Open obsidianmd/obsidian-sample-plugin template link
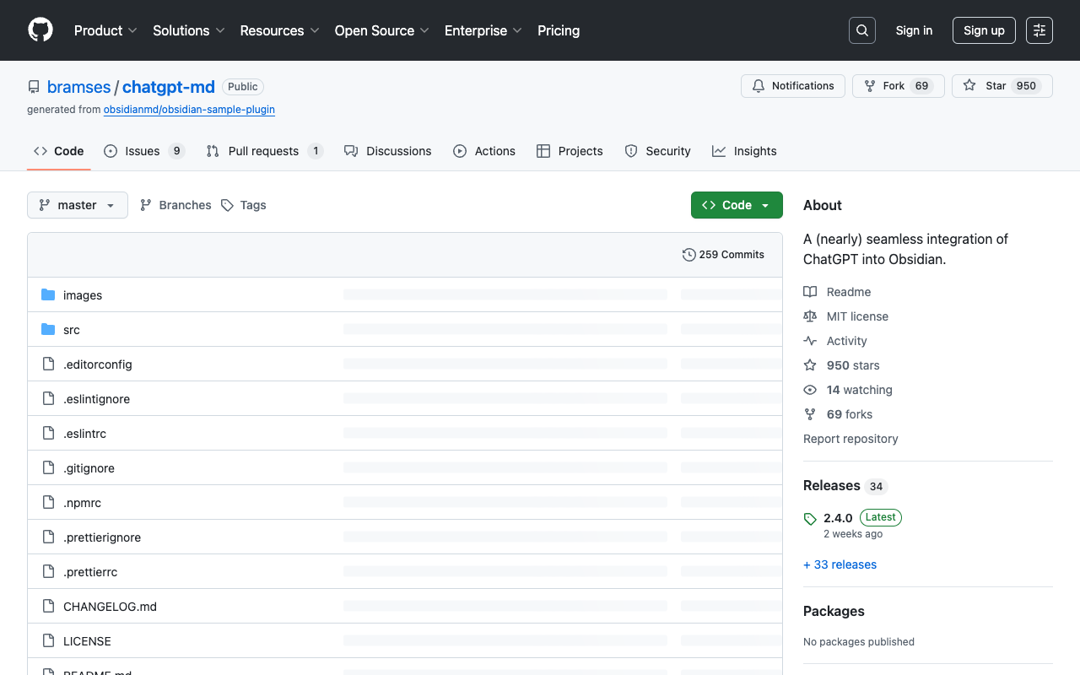The image size is (1080, 675). 189,110
